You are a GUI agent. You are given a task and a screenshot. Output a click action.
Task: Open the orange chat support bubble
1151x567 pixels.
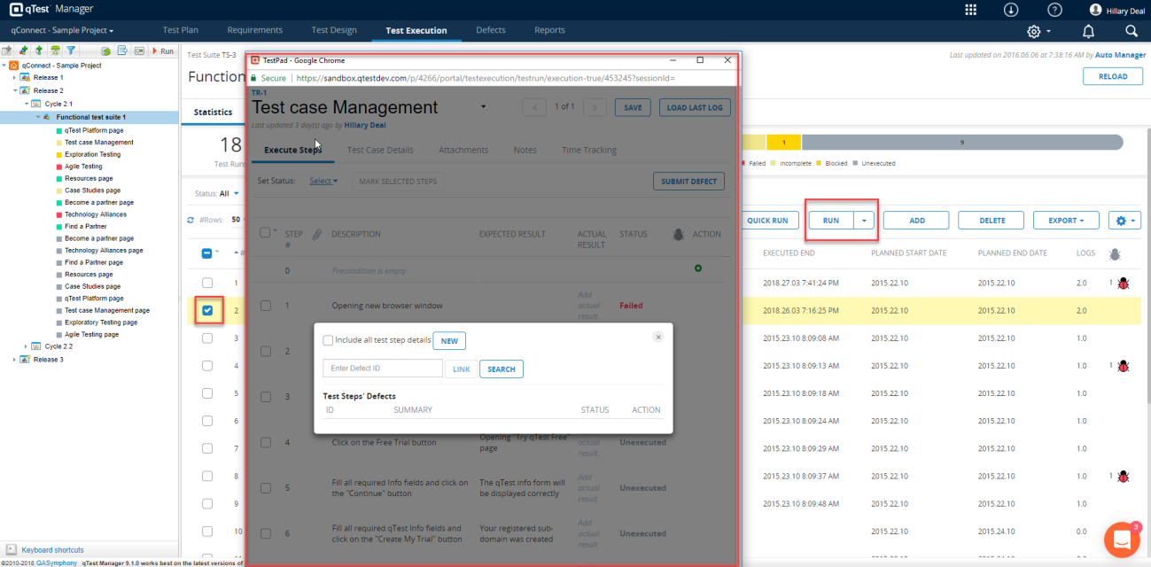[x=1121, y=540]
